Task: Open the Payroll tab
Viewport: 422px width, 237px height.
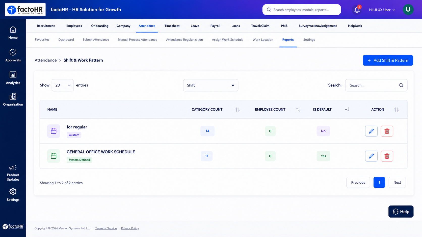Action: pos(215,26)
